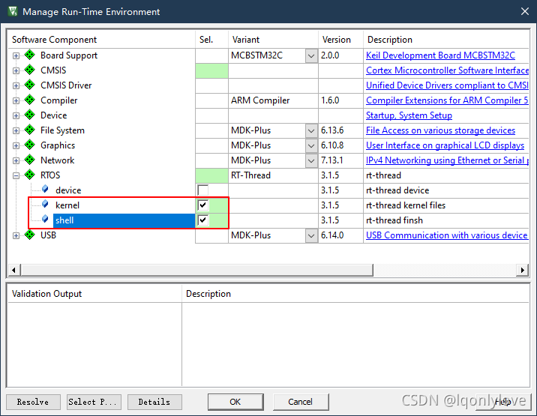Viewport: 537px width, 416px height.
Task: Click the blue component icon beside kernel
Action: coord(45,205)
